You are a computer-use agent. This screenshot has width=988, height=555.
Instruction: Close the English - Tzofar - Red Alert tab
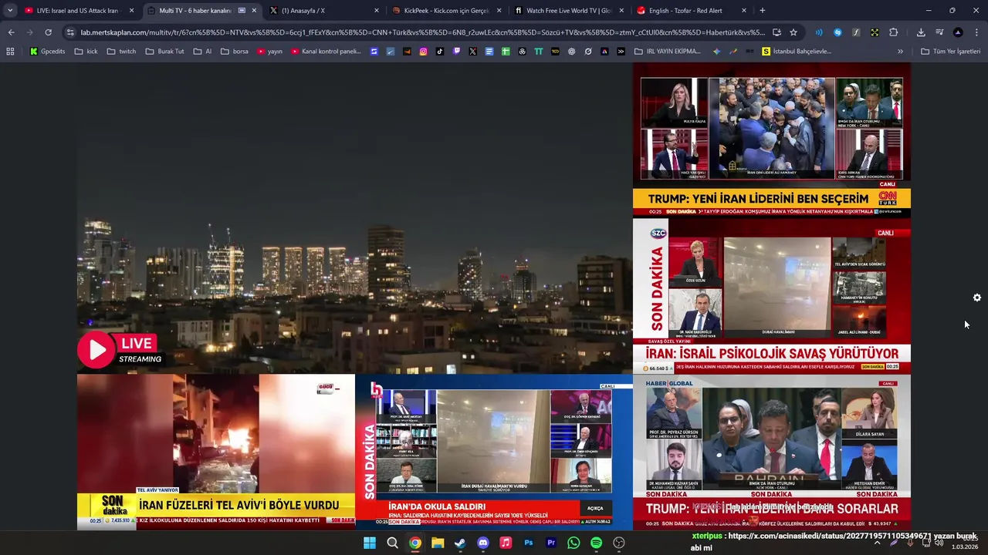(744, 11)
